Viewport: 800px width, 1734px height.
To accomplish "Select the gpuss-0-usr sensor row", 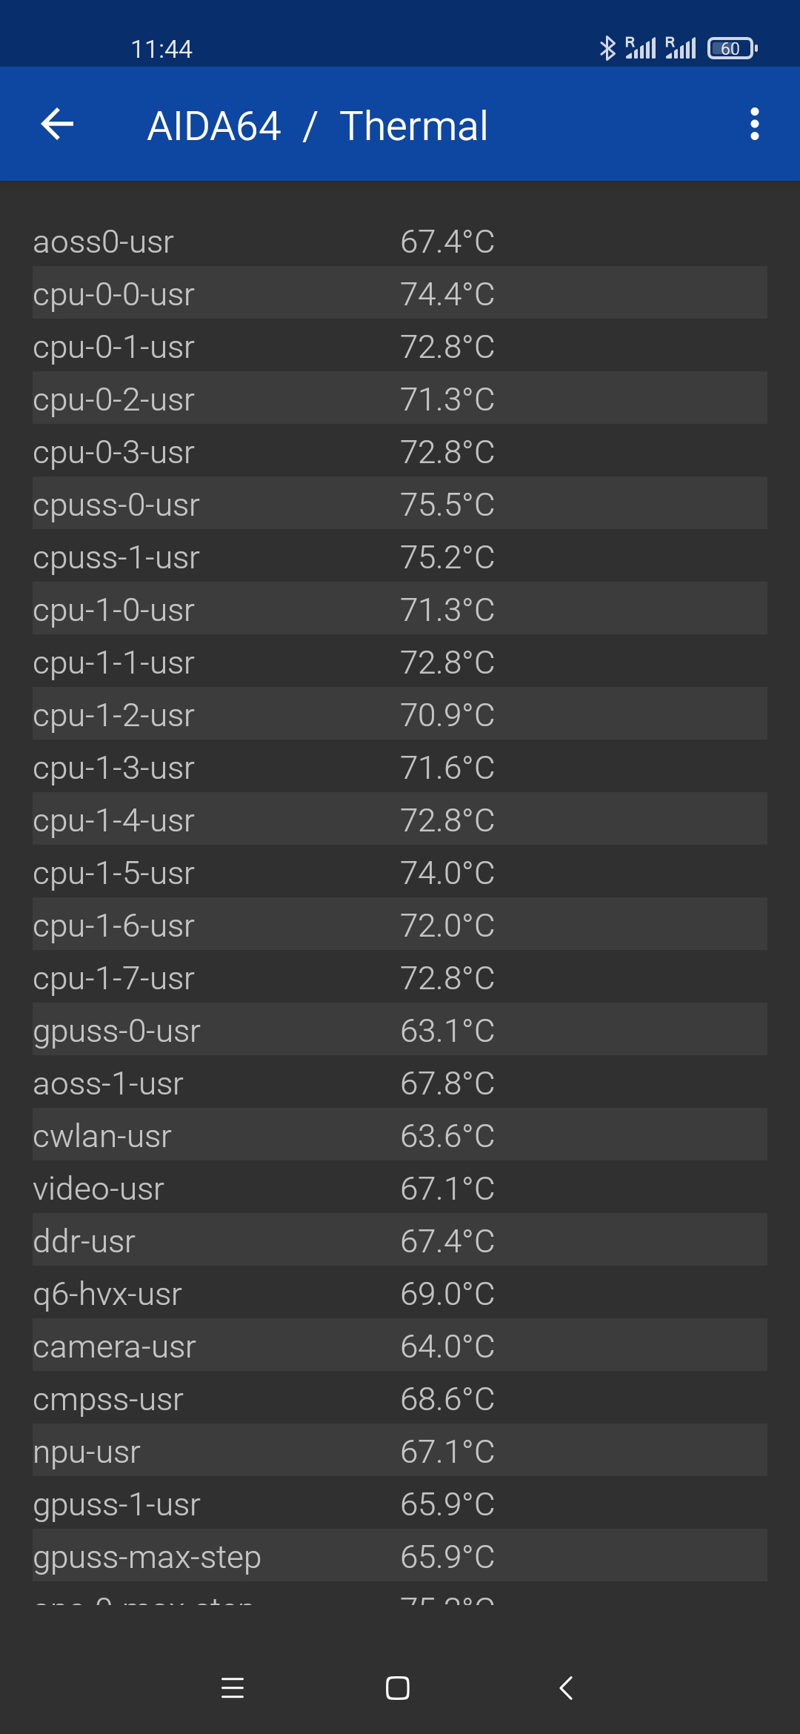I will (x=400, y=1030).
